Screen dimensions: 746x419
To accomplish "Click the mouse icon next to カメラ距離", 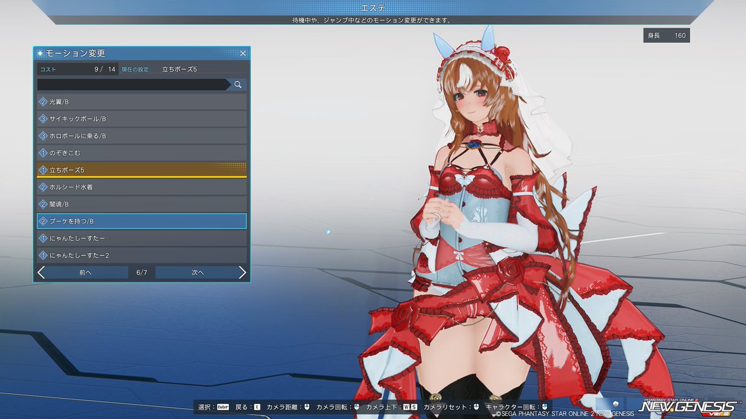I will [306, 407].
